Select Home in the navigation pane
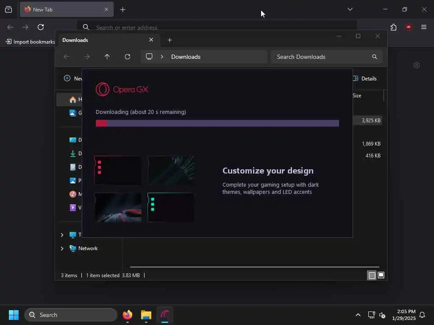The width and height of the screenshot is (434, 325). click(x=70, y=99)
